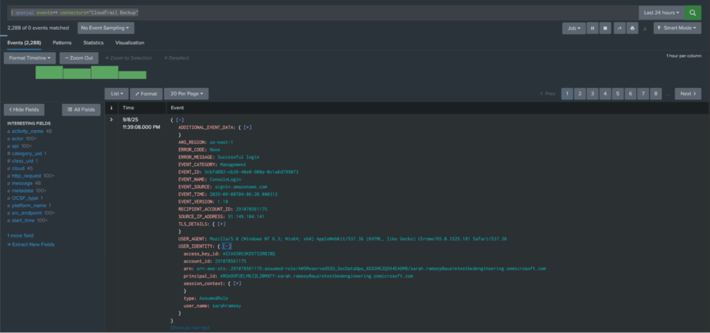Click the Zoom Out button
Screen dimensions: 710x333
(79, 58)
